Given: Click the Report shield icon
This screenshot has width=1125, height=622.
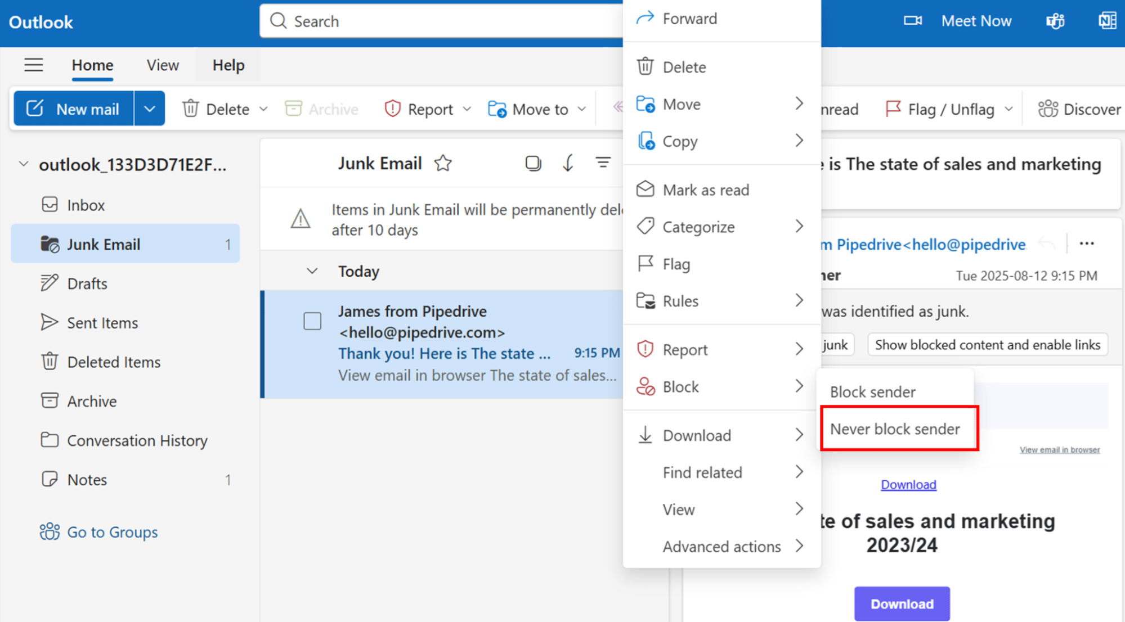Looking at the screenshot, I should click(x=393, y=108).
